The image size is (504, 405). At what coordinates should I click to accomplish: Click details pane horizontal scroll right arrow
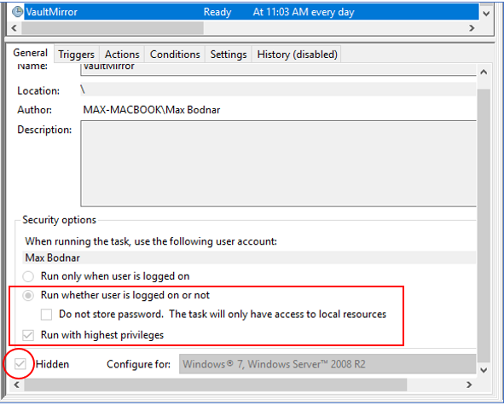tap(469, 385)
